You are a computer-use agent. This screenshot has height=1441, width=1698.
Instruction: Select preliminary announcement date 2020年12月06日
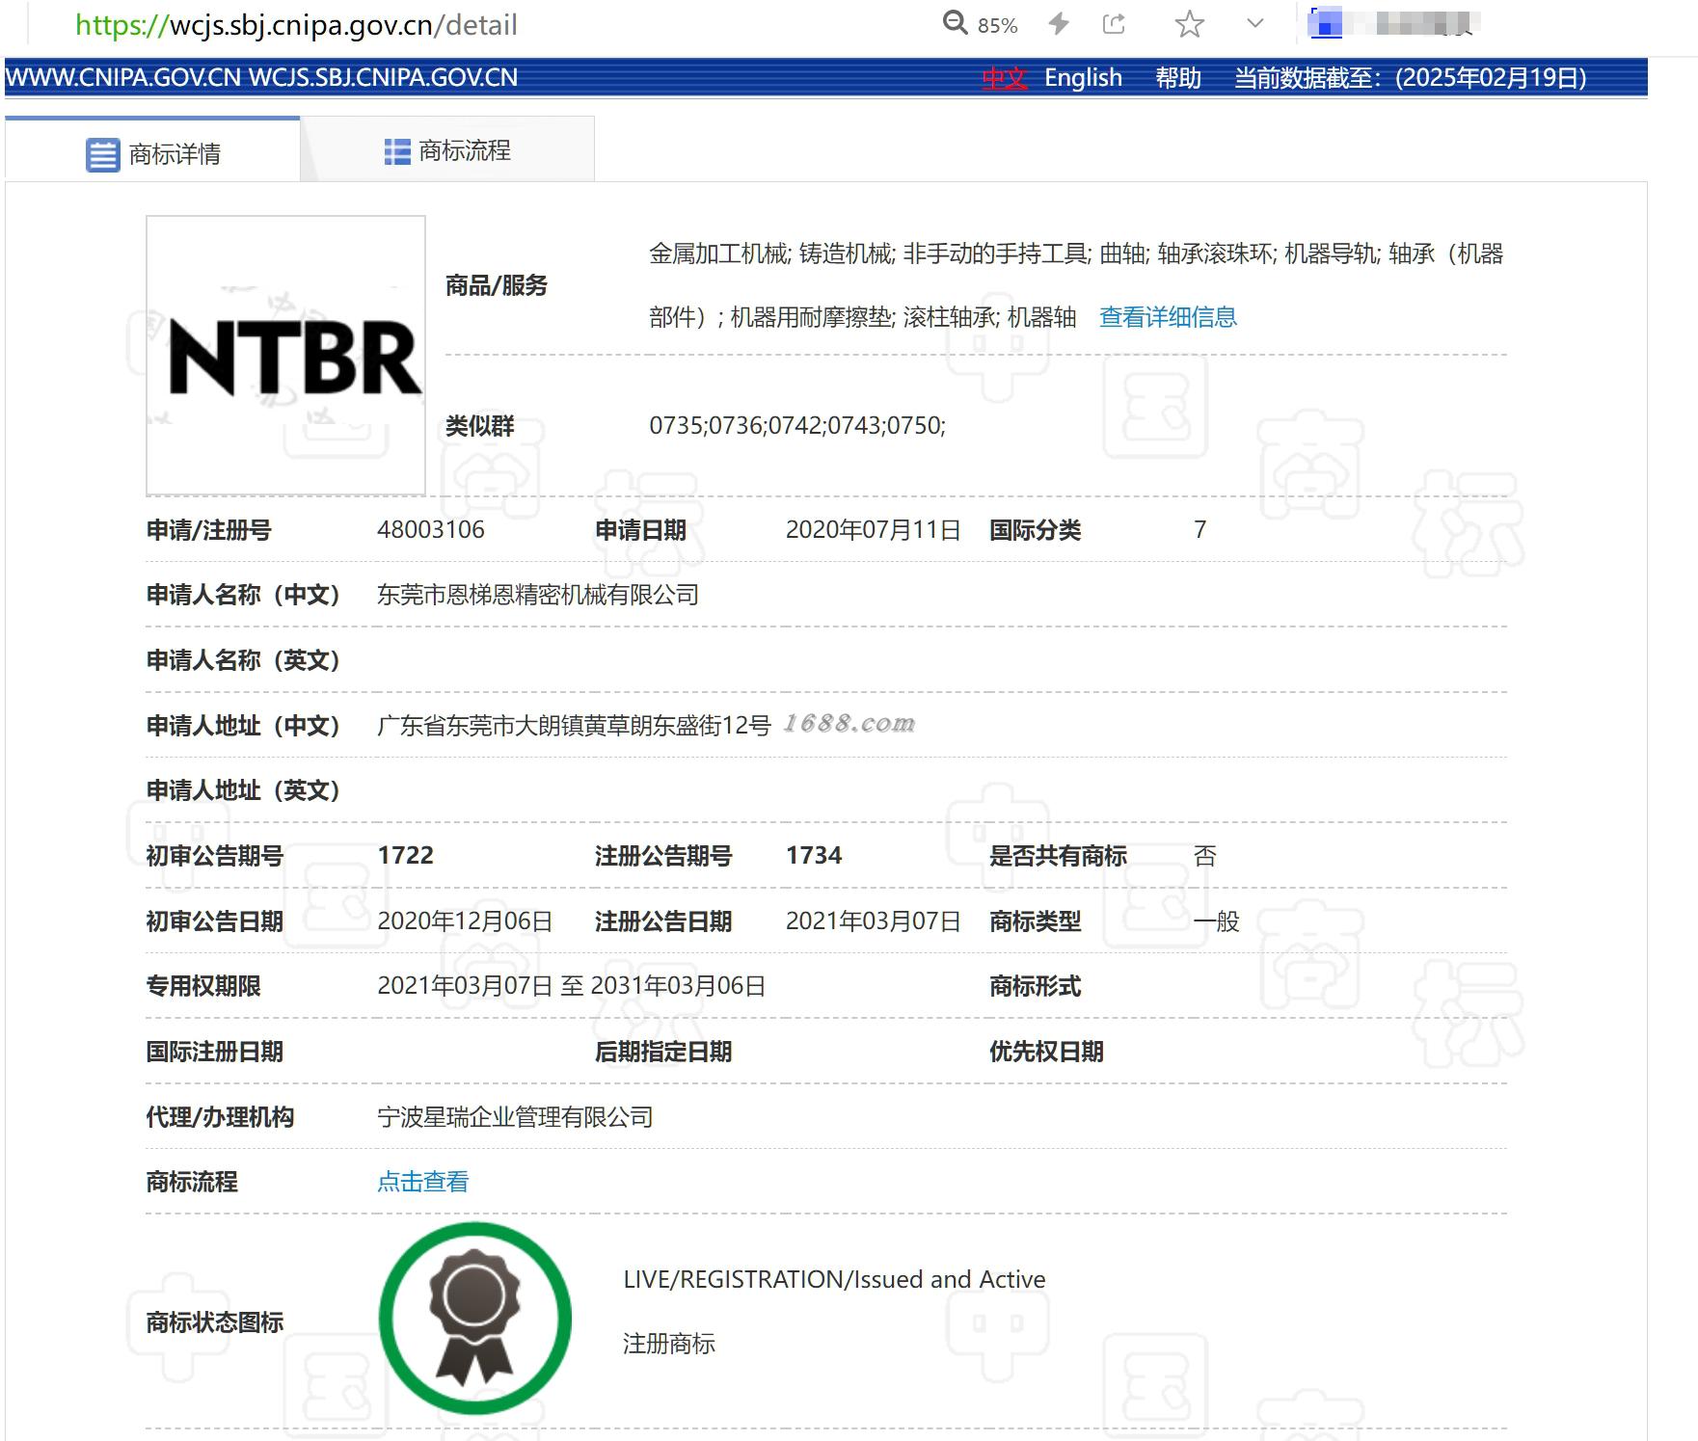tap(465, 921)
